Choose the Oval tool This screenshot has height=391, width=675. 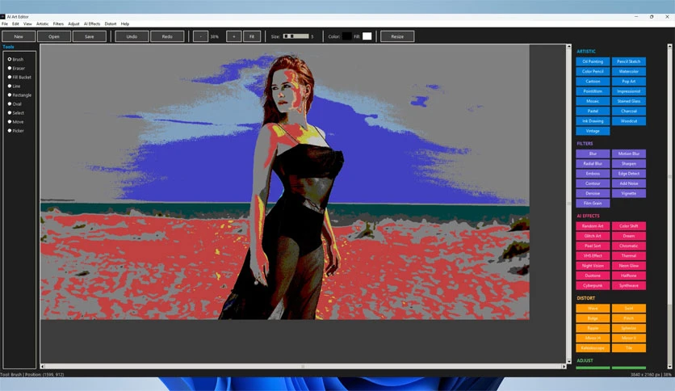[x=10, y=103]
